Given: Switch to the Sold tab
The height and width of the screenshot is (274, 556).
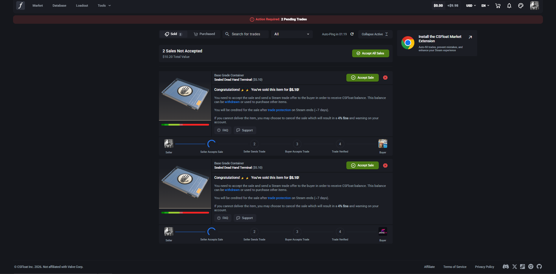Looking at the screenshot, I should tap(173, 34).
